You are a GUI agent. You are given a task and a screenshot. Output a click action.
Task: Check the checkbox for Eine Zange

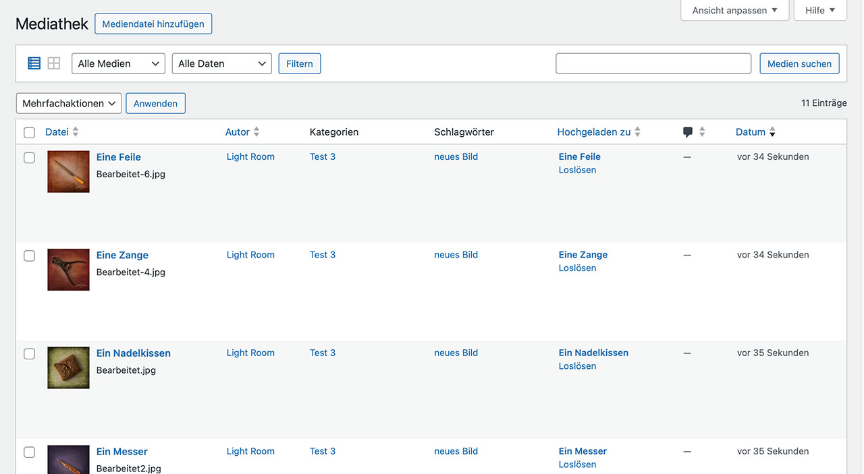[x=29, y=256]
